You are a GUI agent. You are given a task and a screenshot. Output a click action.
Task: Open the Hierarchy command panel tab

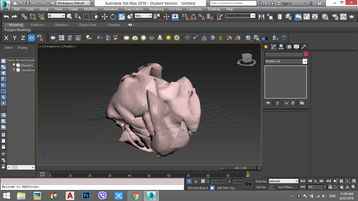pyautogui.click(x=281, y=47)
